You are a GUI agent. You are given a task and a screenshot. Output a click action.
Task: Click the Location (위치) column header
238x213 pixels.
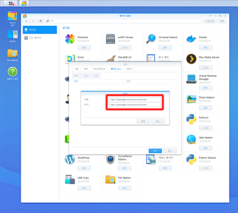[150, 81]
